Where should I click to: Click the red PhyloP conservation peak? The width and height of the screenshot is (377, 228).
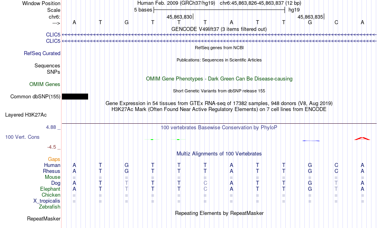[x=362, y=139]
